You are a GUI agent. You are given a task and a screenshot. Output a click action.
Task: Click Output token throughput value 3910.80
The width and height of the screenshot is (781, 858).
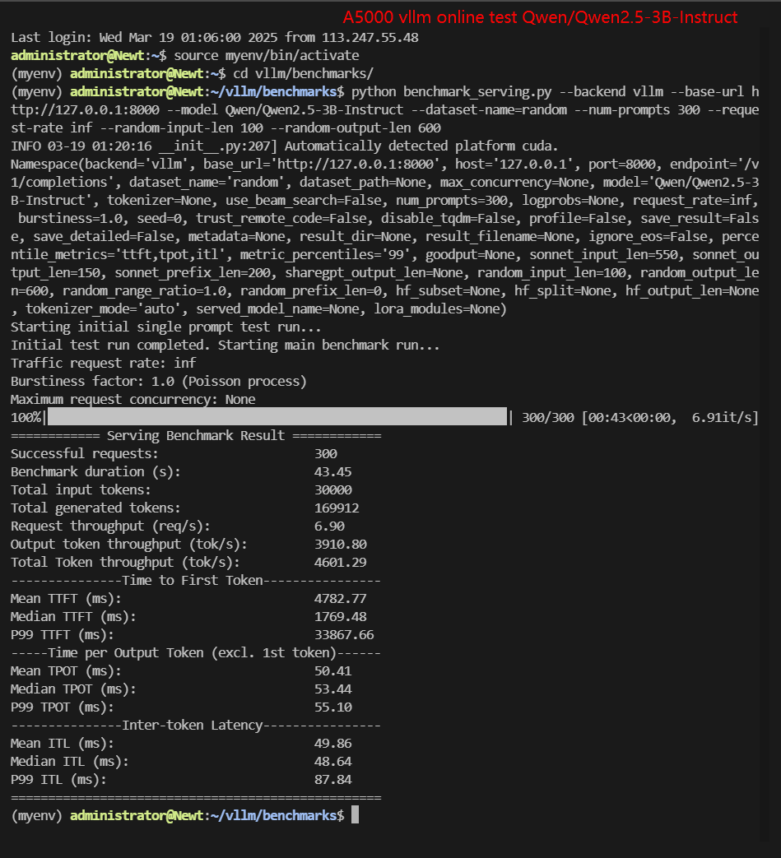341,544
